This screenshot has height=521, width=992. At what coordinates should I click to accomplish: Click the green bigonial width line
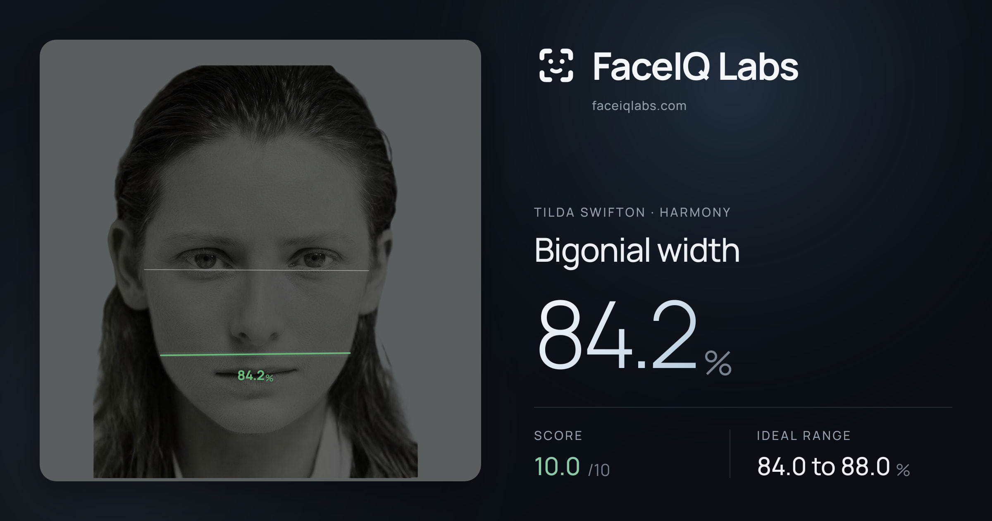point(255,354)
